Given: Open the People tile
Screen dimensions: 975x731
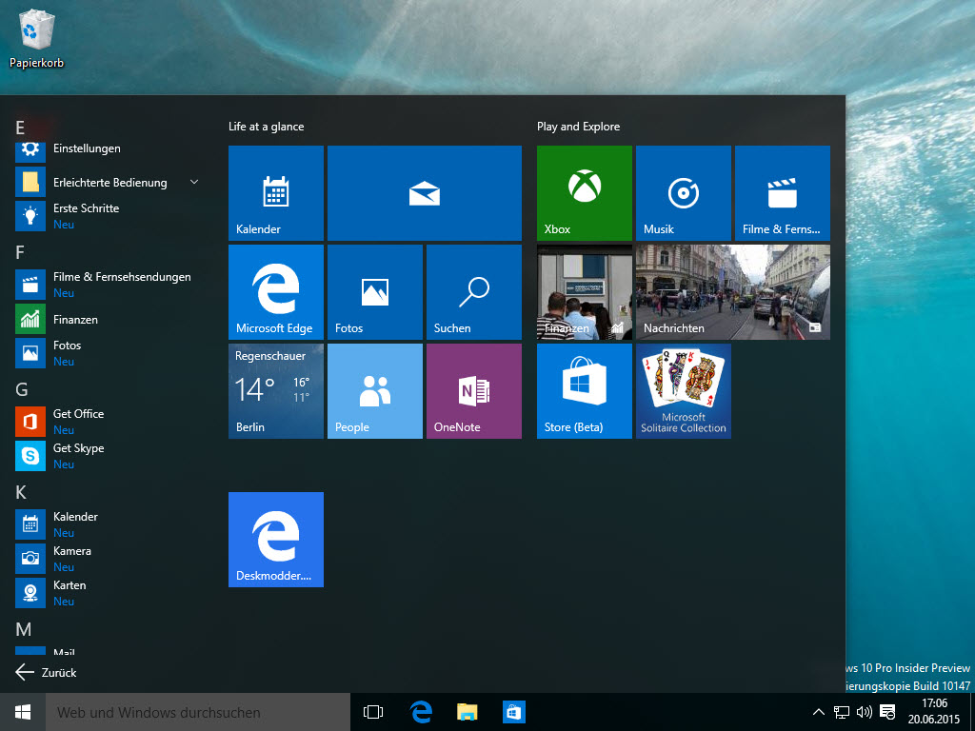Looking at the screenshot, I should [x=375, y=391].
